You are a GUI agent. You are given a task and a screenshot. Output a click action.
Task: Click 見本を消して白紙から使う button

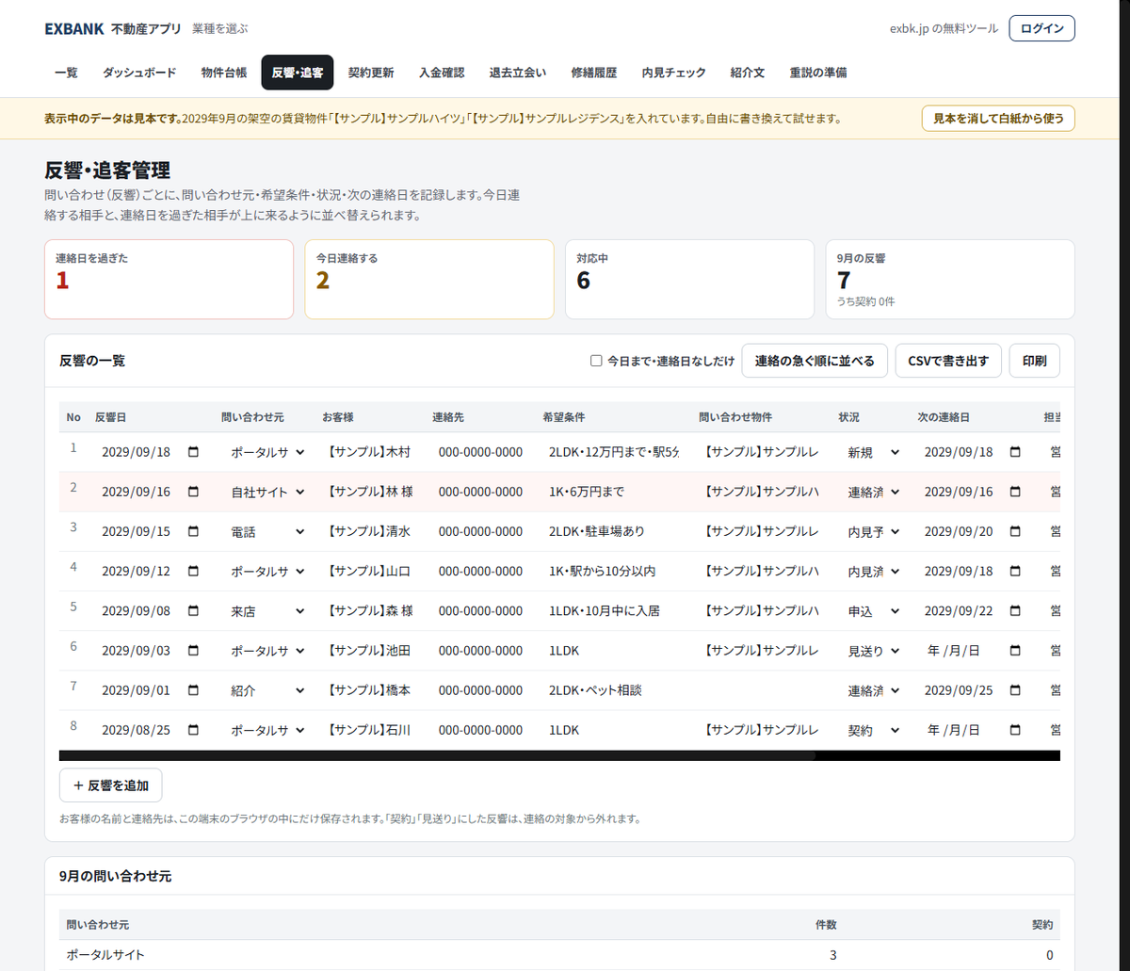(x=998, y=119)
